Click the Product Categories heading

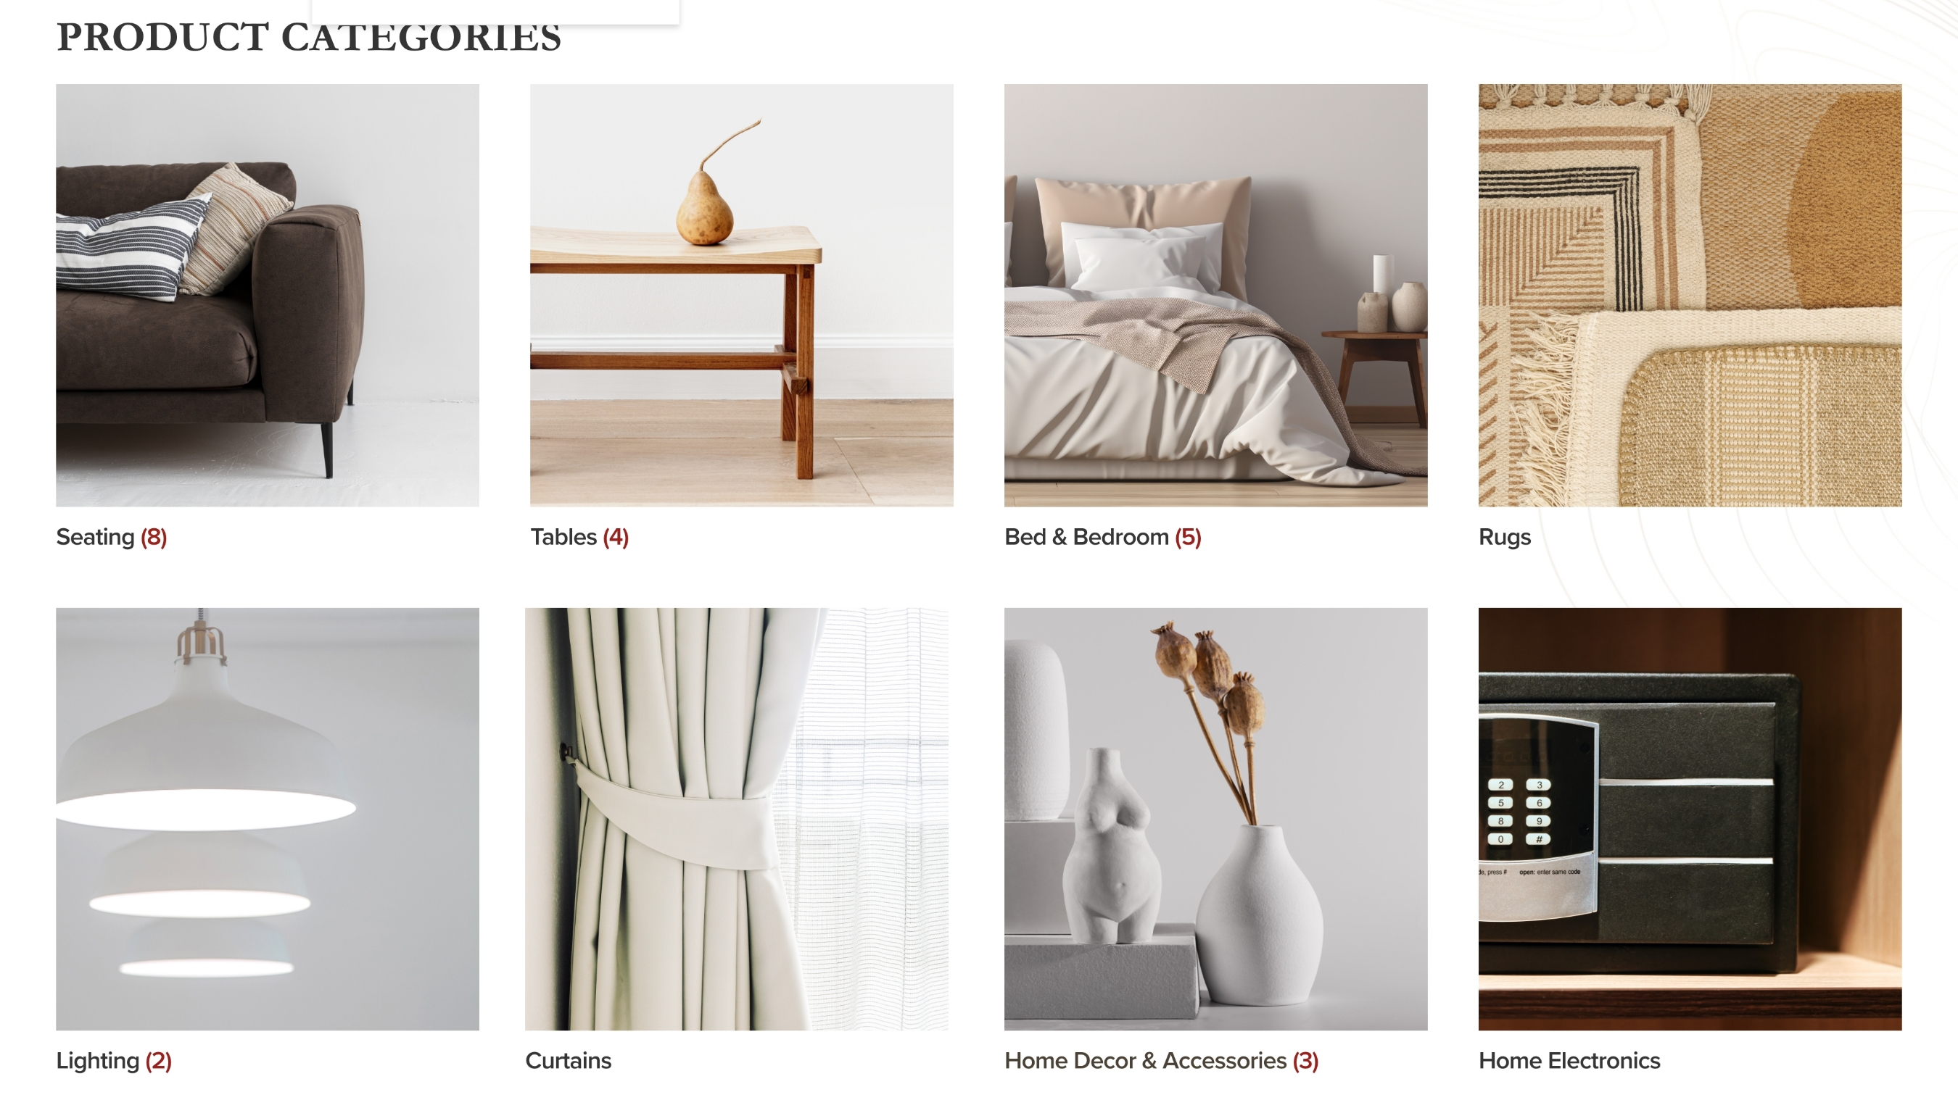(x=309, y=37)
